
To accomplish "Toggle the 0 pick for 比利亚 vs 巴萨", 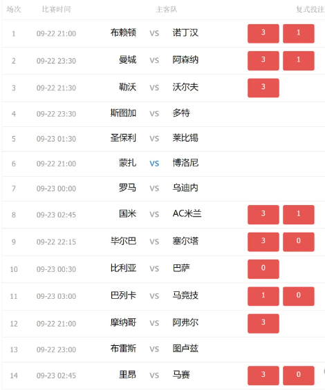I will [263, 269].
